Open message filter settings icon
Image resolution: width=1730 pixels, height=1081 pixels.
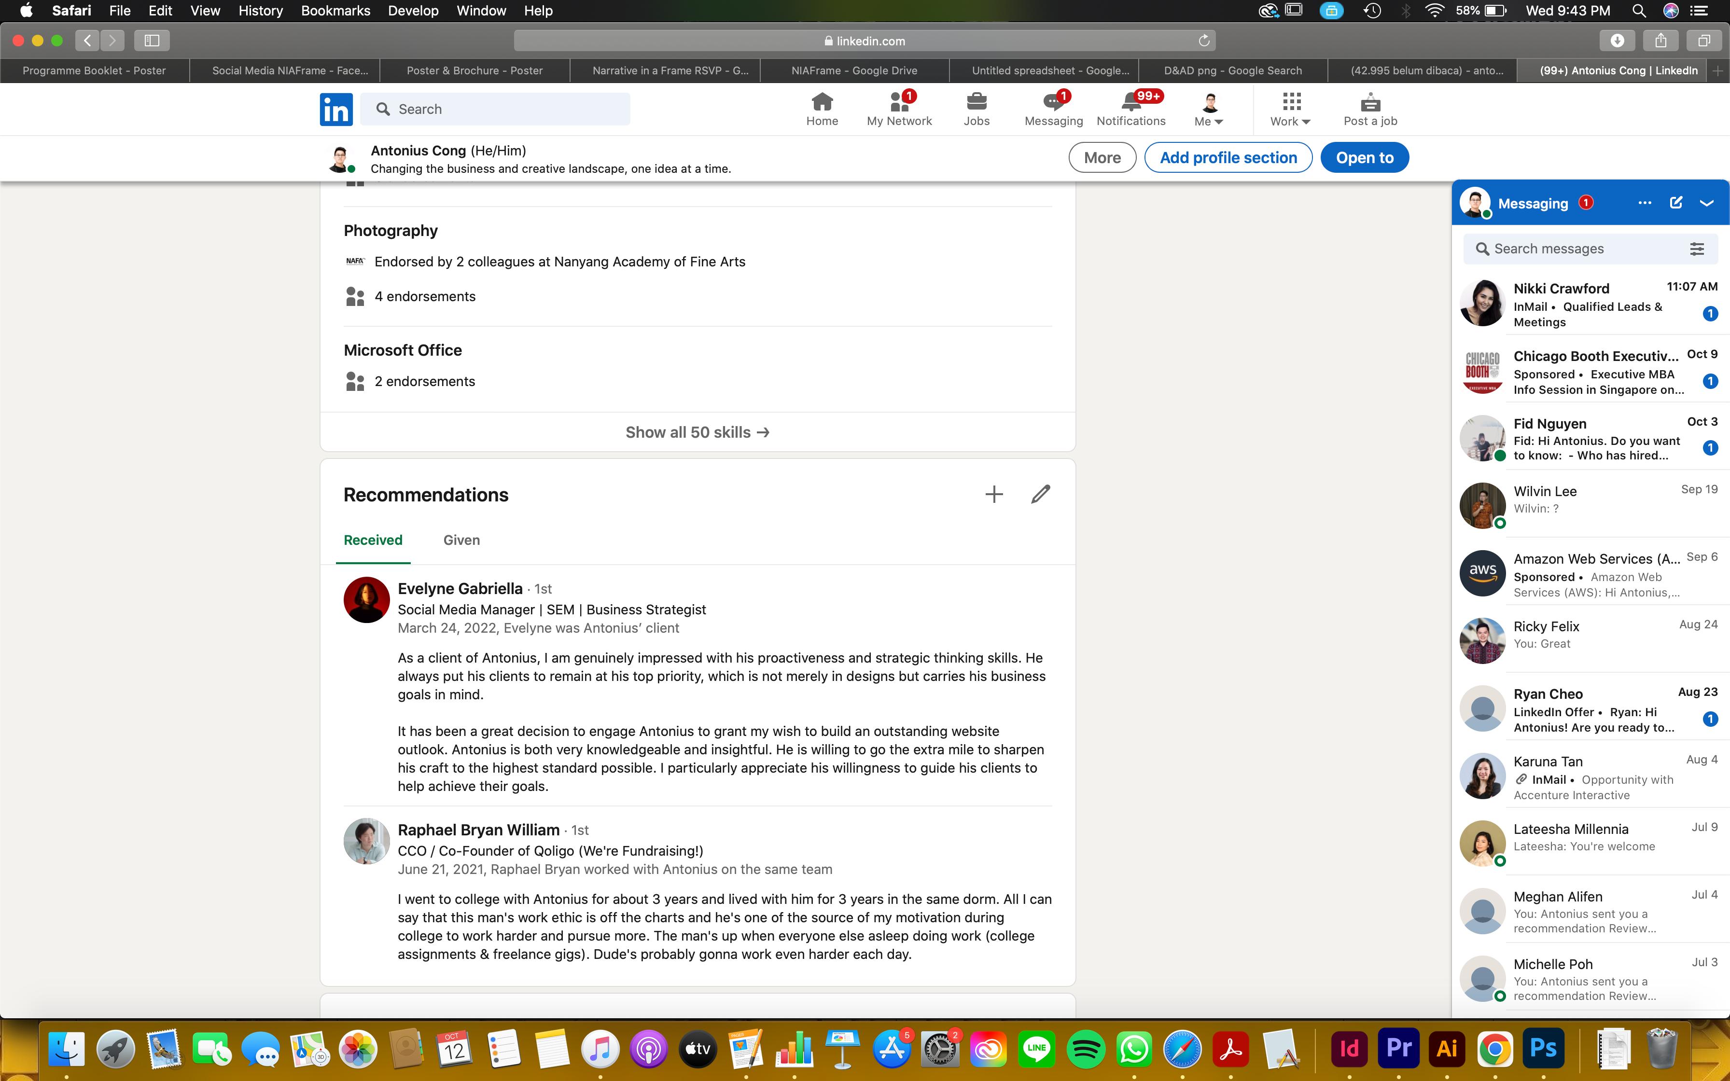pos(1696,249)
